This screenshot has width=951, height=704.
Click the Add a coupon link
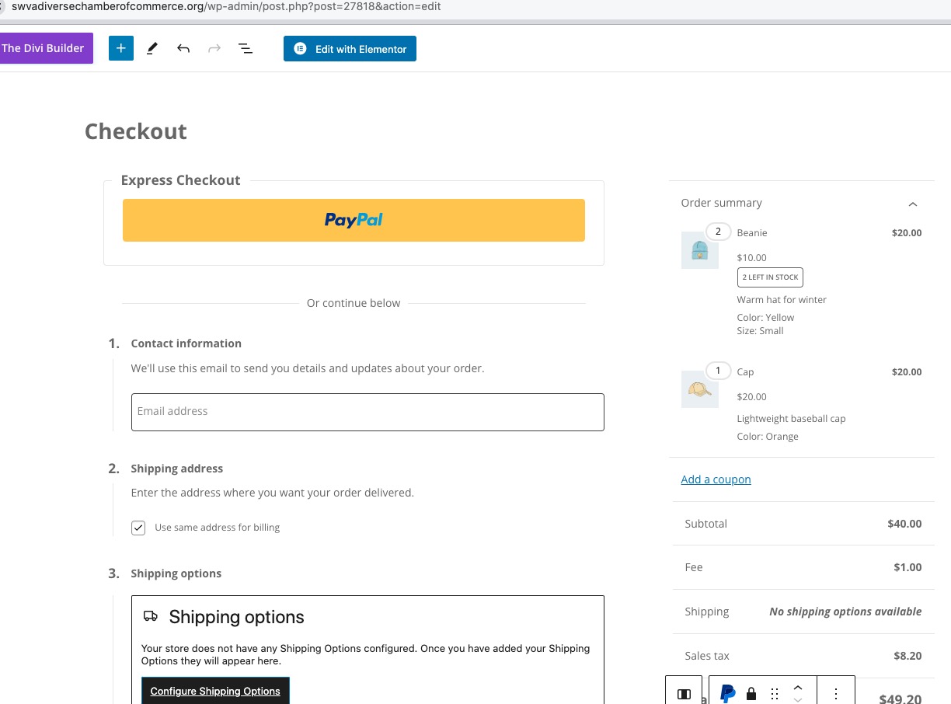(x=716, y=479)
